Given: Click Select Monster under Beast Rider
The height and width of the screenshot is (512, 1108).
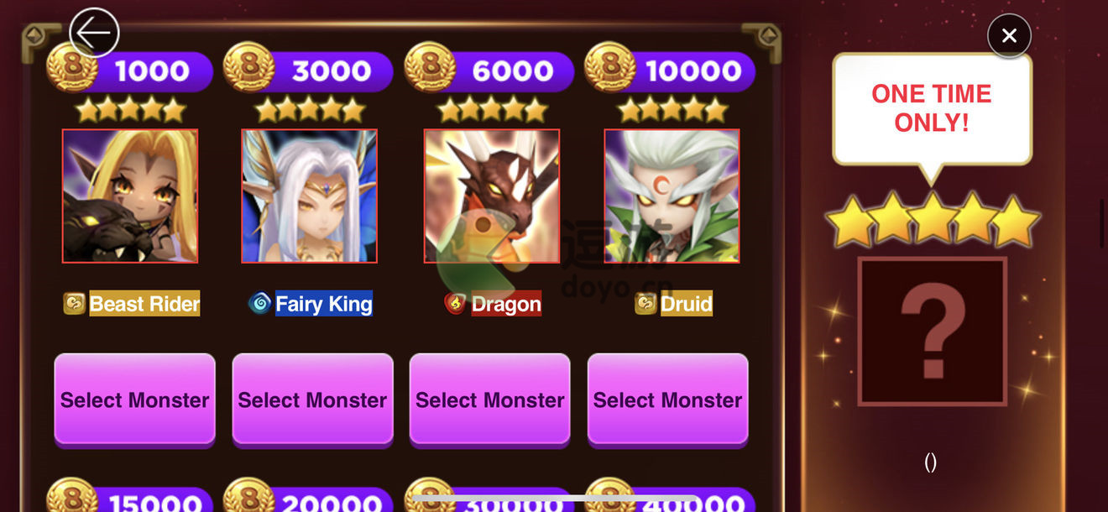Looking at the screenshot, I should (x=134, y=400).
